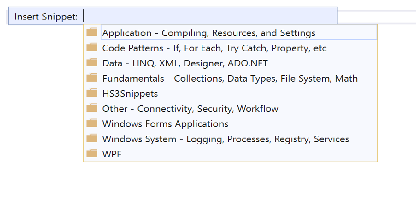Click folder icon beside Windows Forms Applications

(92, 123)
